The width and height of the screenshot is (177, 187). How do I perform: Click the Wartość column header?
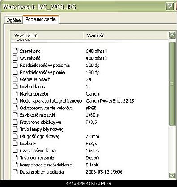pyautogui.click(x=125, y=35)
